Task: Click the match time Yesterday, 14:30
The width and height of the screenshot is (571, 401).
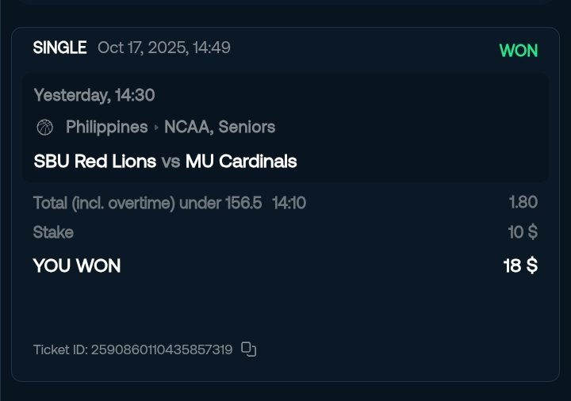Action: [x=94, y=95]
